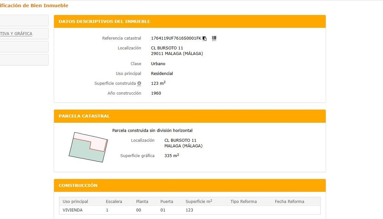The height and width of the screenshot is (219, 383).
Task: Click the 'Tipo Reforma' column header
Action: [x=243, y=202]
